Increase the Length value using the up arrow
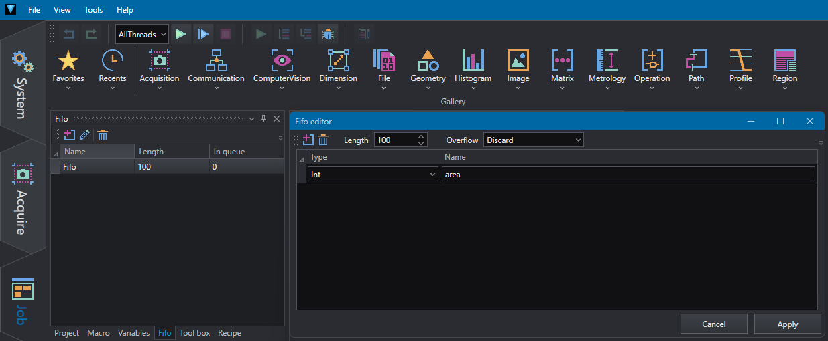This screenshot has height=341, width=828. tap(421, 136)
